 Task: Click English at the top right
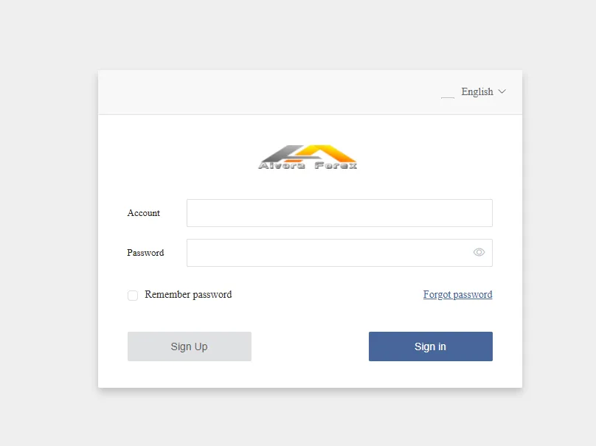(x=477, y=91)
